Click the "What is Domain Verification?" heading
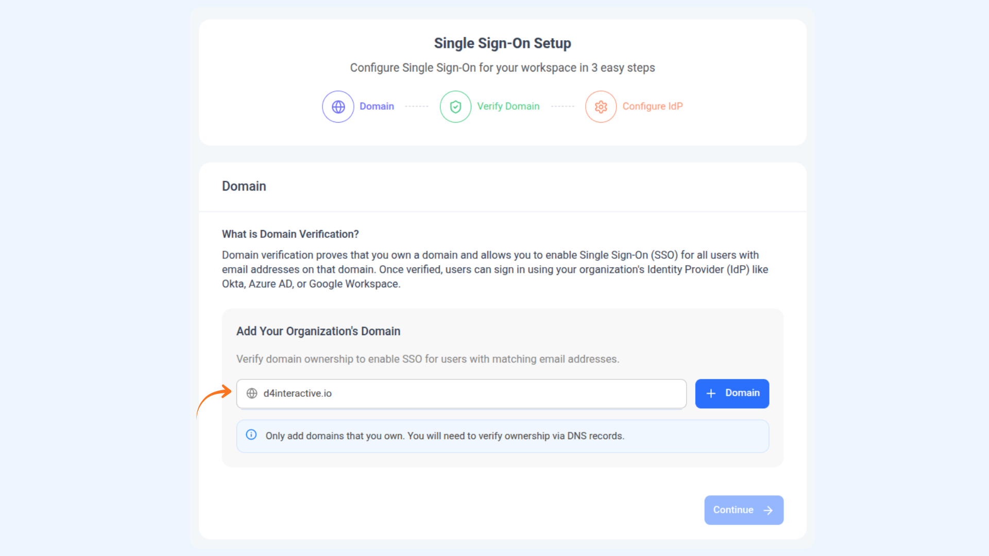 290,234
